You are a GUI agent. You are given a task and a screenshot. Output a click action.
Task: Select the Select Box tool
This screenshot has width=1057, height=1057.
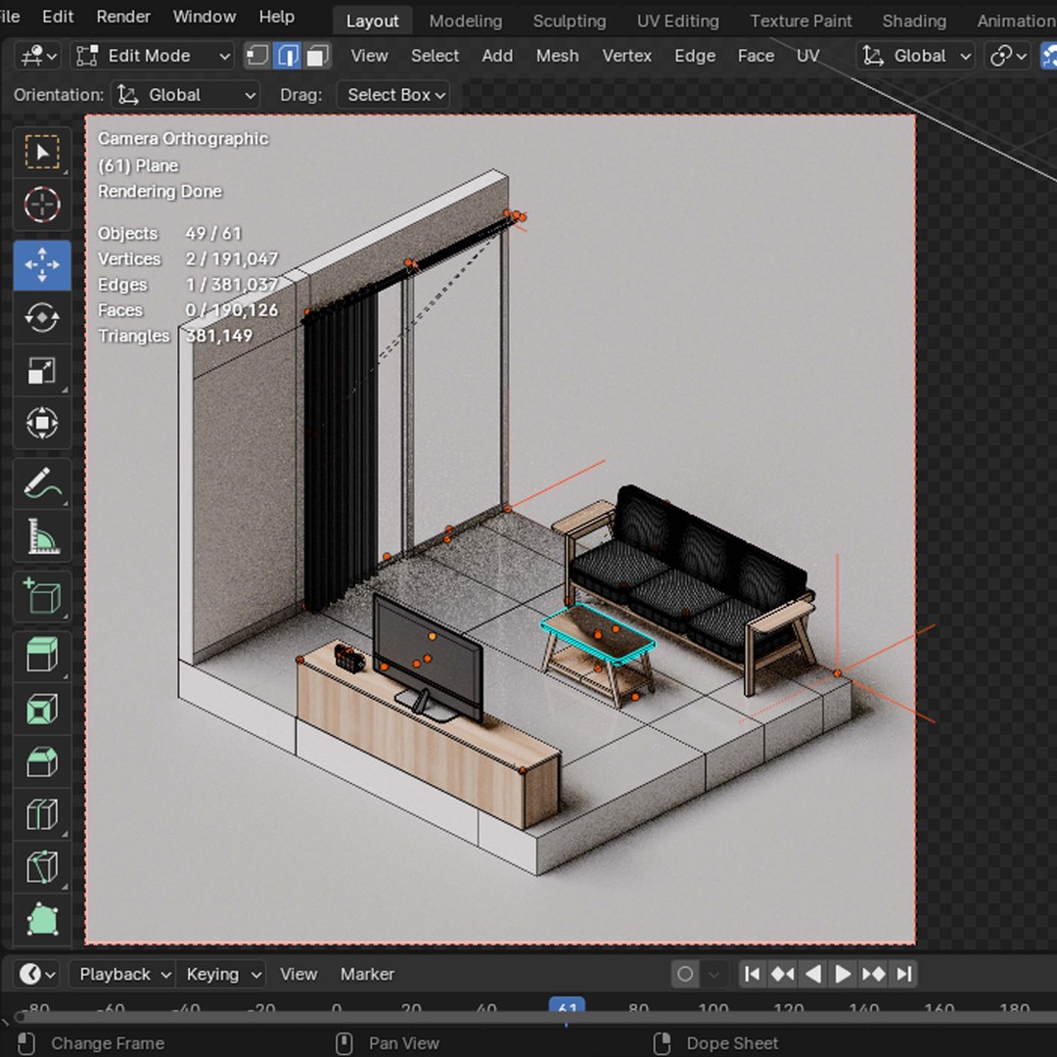pyautogui.click(x=42, y=152)
